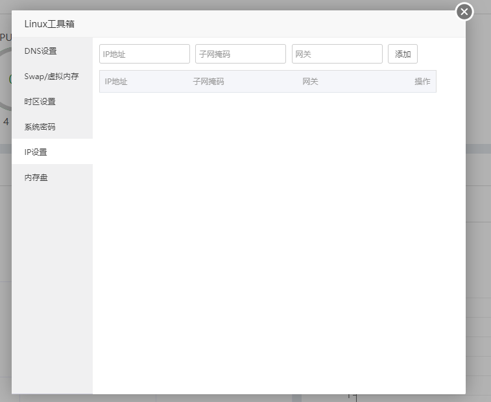Viewport: 491px width, 402px height.
Task: Click the 子网掩码 column header
Action: [208, 82]
